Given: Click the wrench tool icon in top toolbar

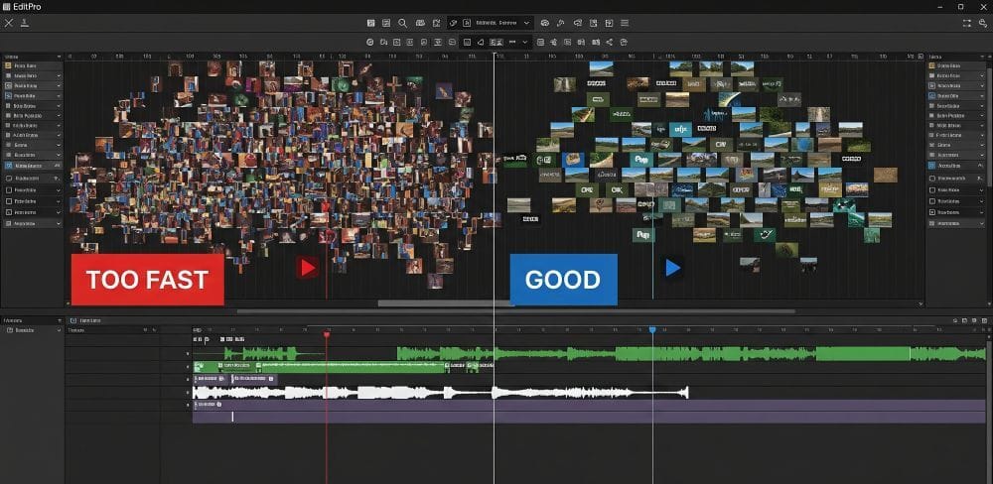Looking at the screenshot, I should coord(453,22).
